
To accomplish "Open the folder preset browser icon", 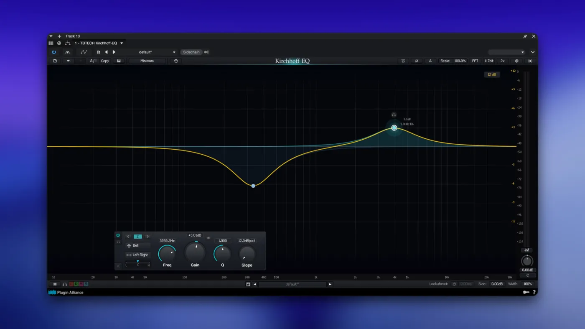I will click(55, 61).
